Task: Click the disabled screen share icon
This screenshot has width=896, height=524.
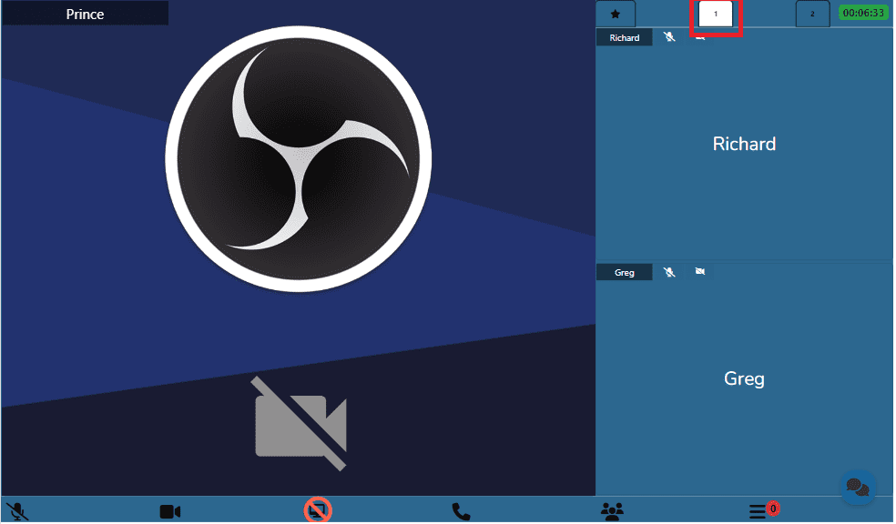Action: (318, 511)
